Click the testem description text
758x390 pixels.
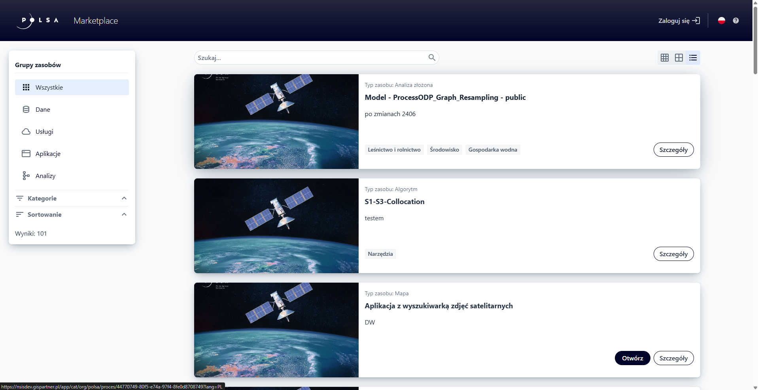374,218
